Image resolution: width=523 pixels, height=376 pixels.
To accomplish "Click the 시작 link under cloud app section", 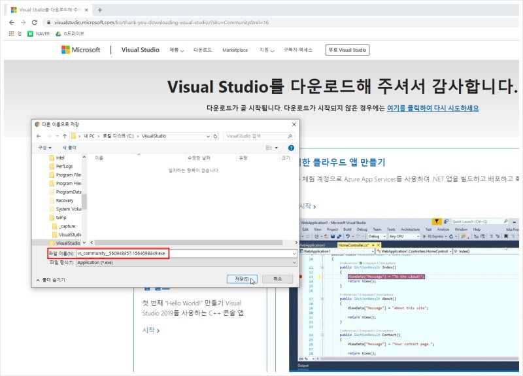I will pos(307,206).
